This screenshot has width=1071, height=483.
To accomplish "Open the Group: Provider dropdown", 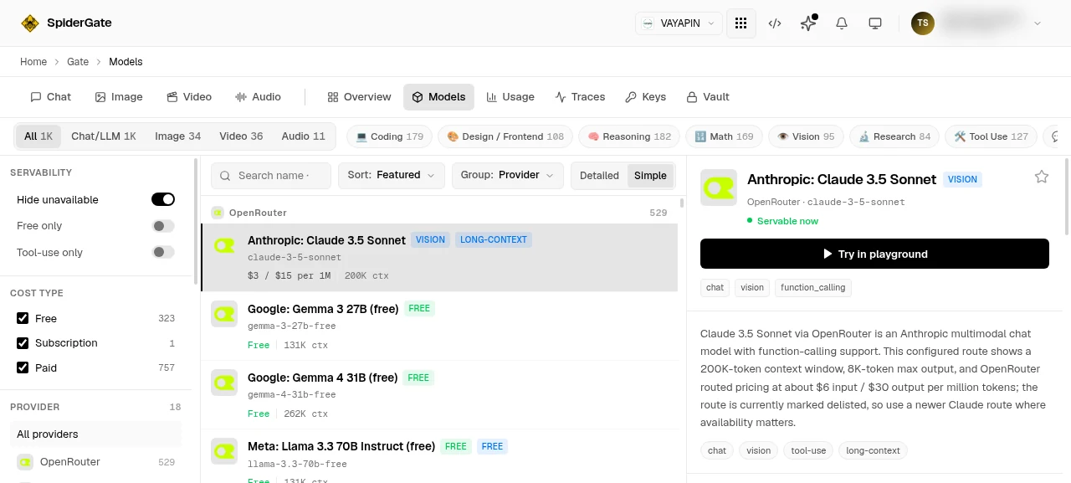I will coord(507,175).
